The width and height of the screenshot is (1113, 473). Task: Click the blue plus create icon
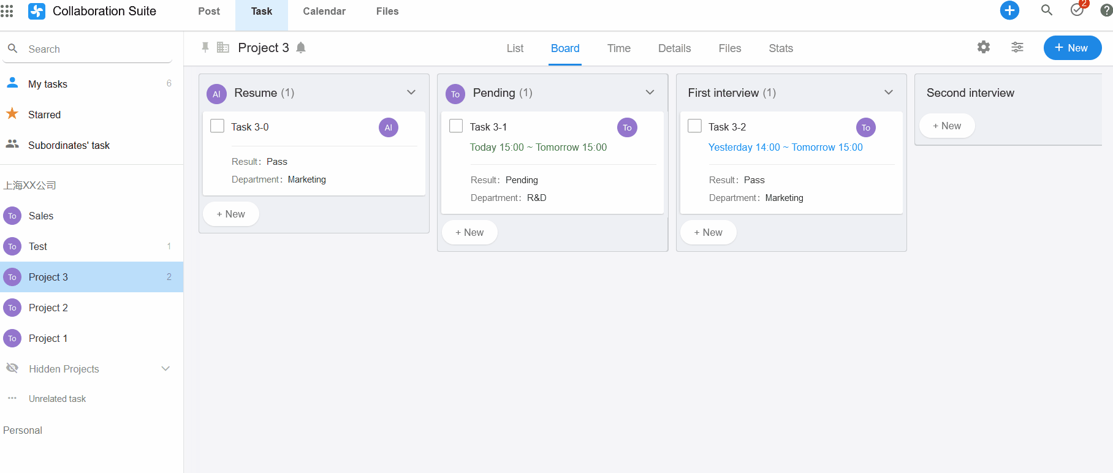1009,10
